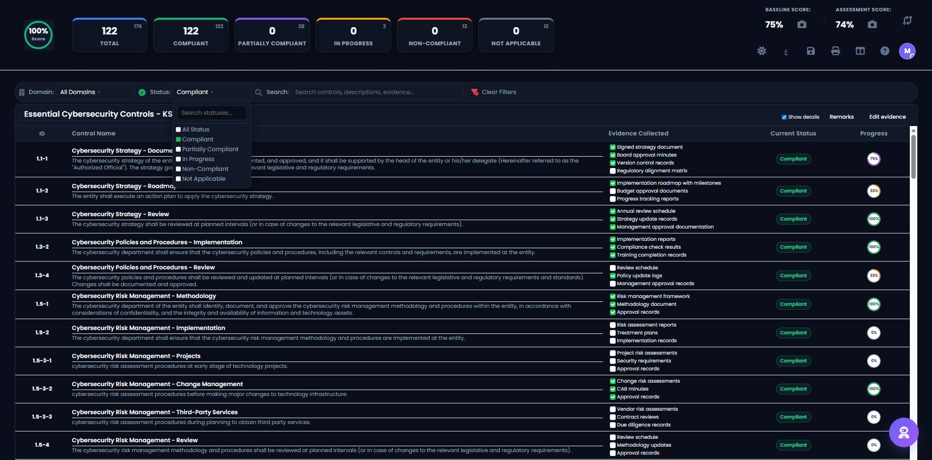Open the Status filter dropdown
Image resolution: width=932 pixels, height=460 pixels.
pyautogui.click(x=211, y=92)
